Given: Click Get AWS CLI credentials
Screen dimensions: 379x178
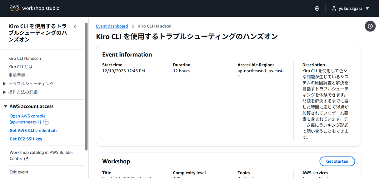Looking at the screenshot, I should point(33,130).
